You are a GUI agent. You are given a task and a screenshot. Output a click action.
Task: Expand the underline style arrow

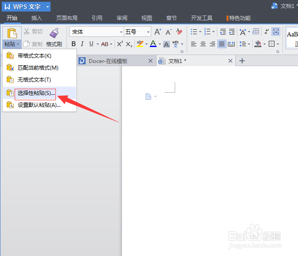pyautogui.click(x=98, y=44)
